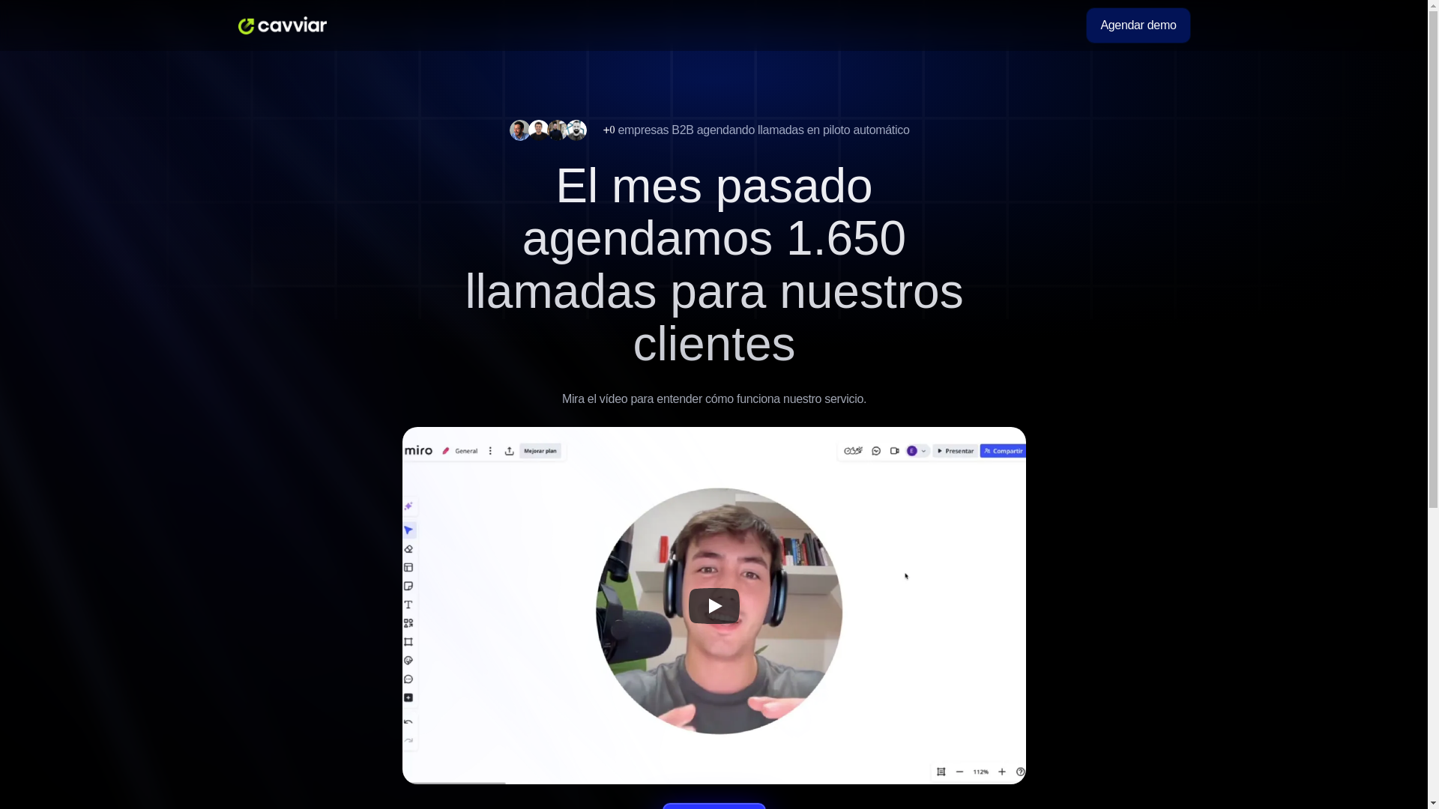The width and height of the screenshot is (1439, 809).
Task: Click the export upload icon
Action: click(x=510, y=451)
